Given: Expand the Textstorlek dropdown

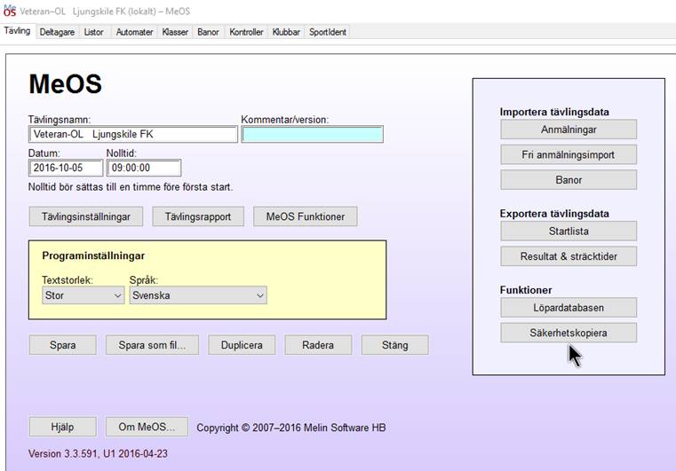Looking at the screenshot, I should 83,295.
